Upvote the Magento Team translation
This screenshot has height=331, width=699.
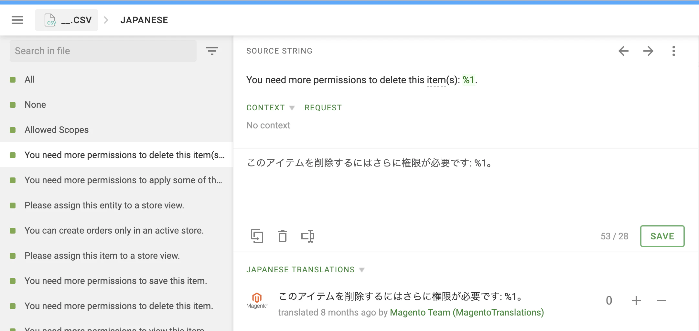click(x=636, y=301)
